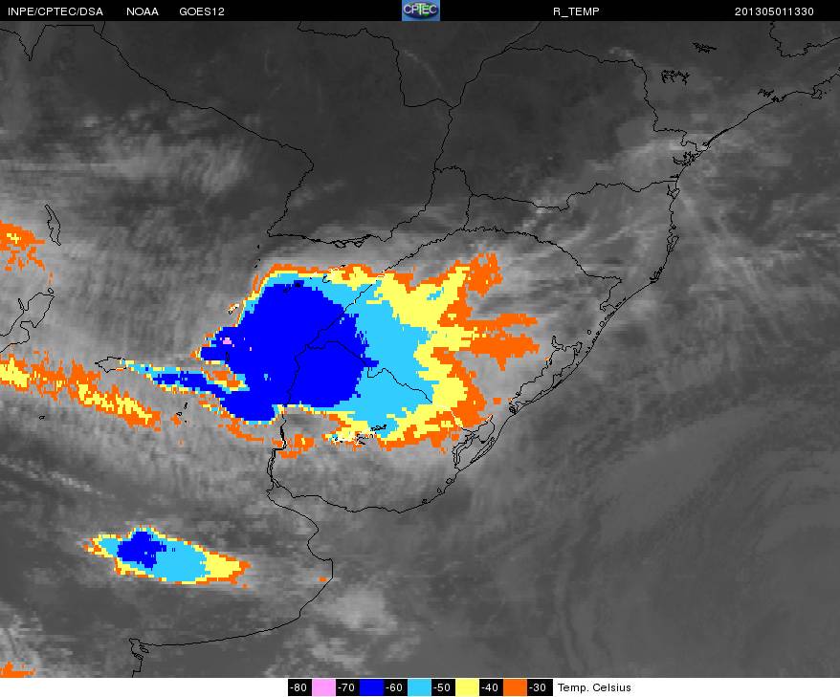
Task: Click the -50 legend value
Action: point(443,687)
